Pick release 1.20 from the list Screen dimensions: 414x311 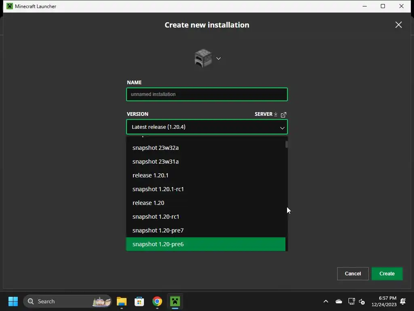click(206, 203)
